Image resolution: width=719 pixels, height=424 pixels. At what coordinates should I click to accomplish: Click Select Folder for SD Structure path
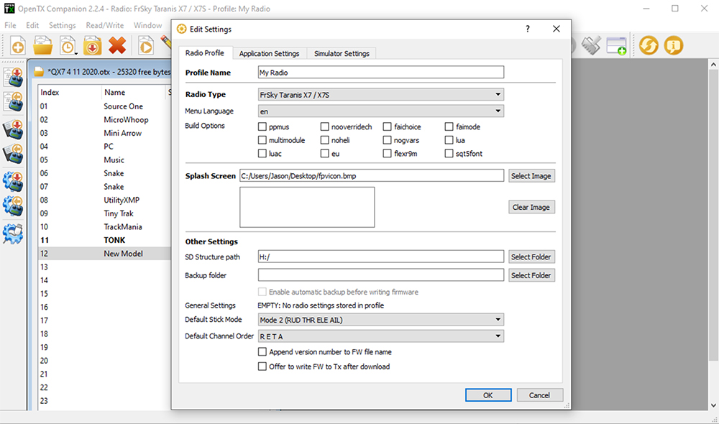click(531, 257)
